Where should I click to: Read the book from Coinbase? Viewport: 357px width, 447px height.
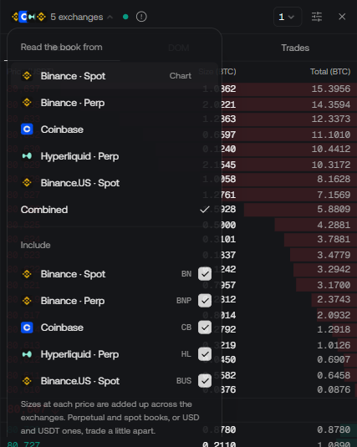[114, 130]
